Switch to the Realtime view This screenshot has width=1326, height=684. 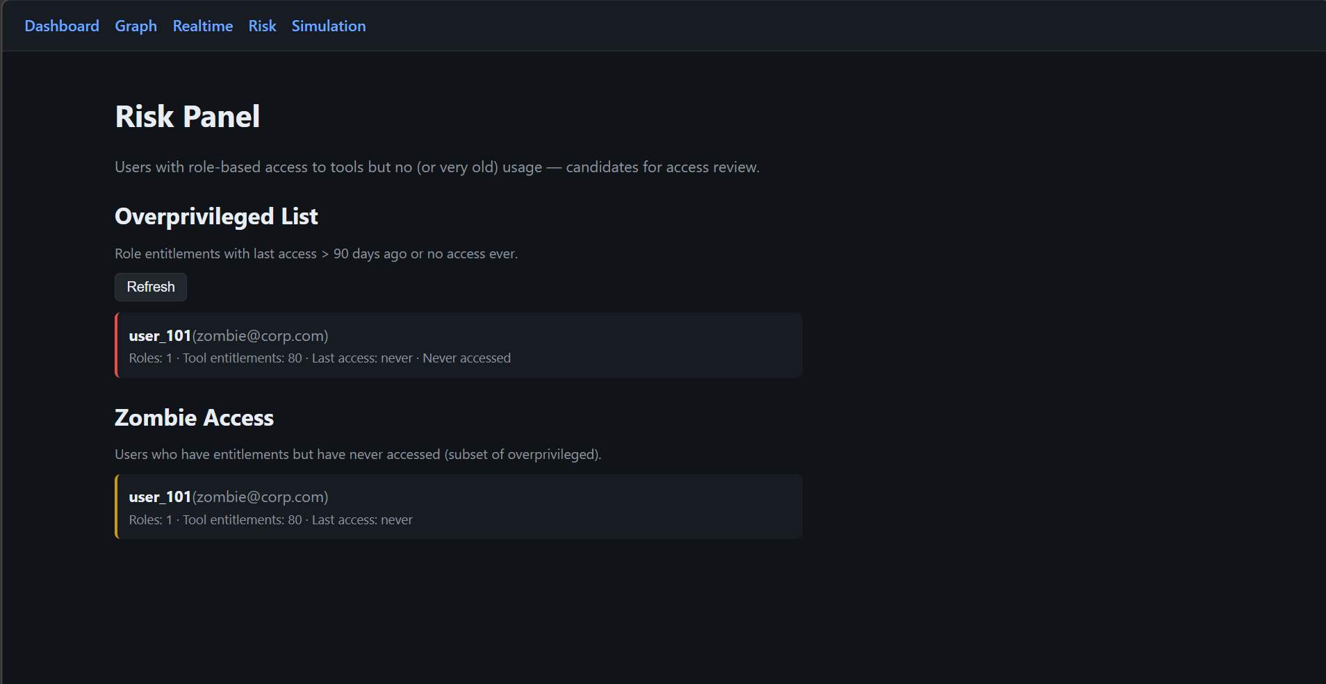pos(202,26)
